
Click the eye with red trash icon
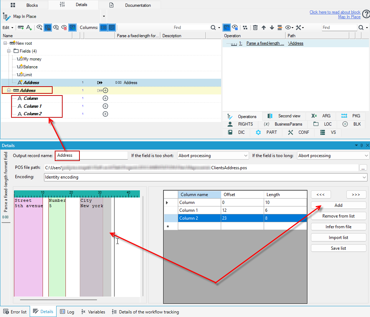pos(64,28)
